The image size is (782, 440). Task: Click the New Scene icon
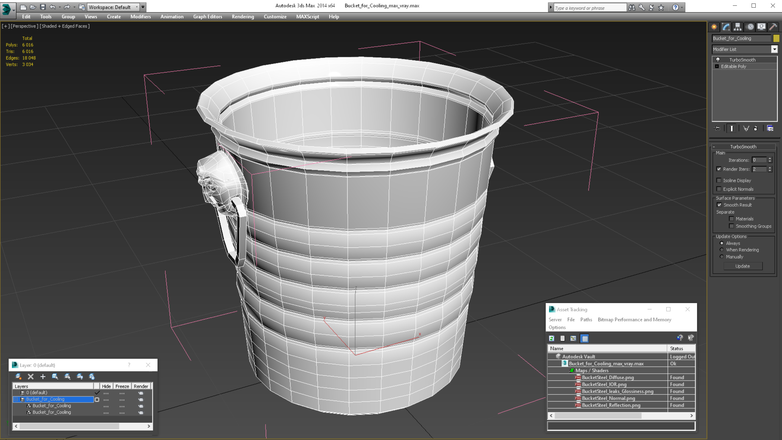click(23, 7)
